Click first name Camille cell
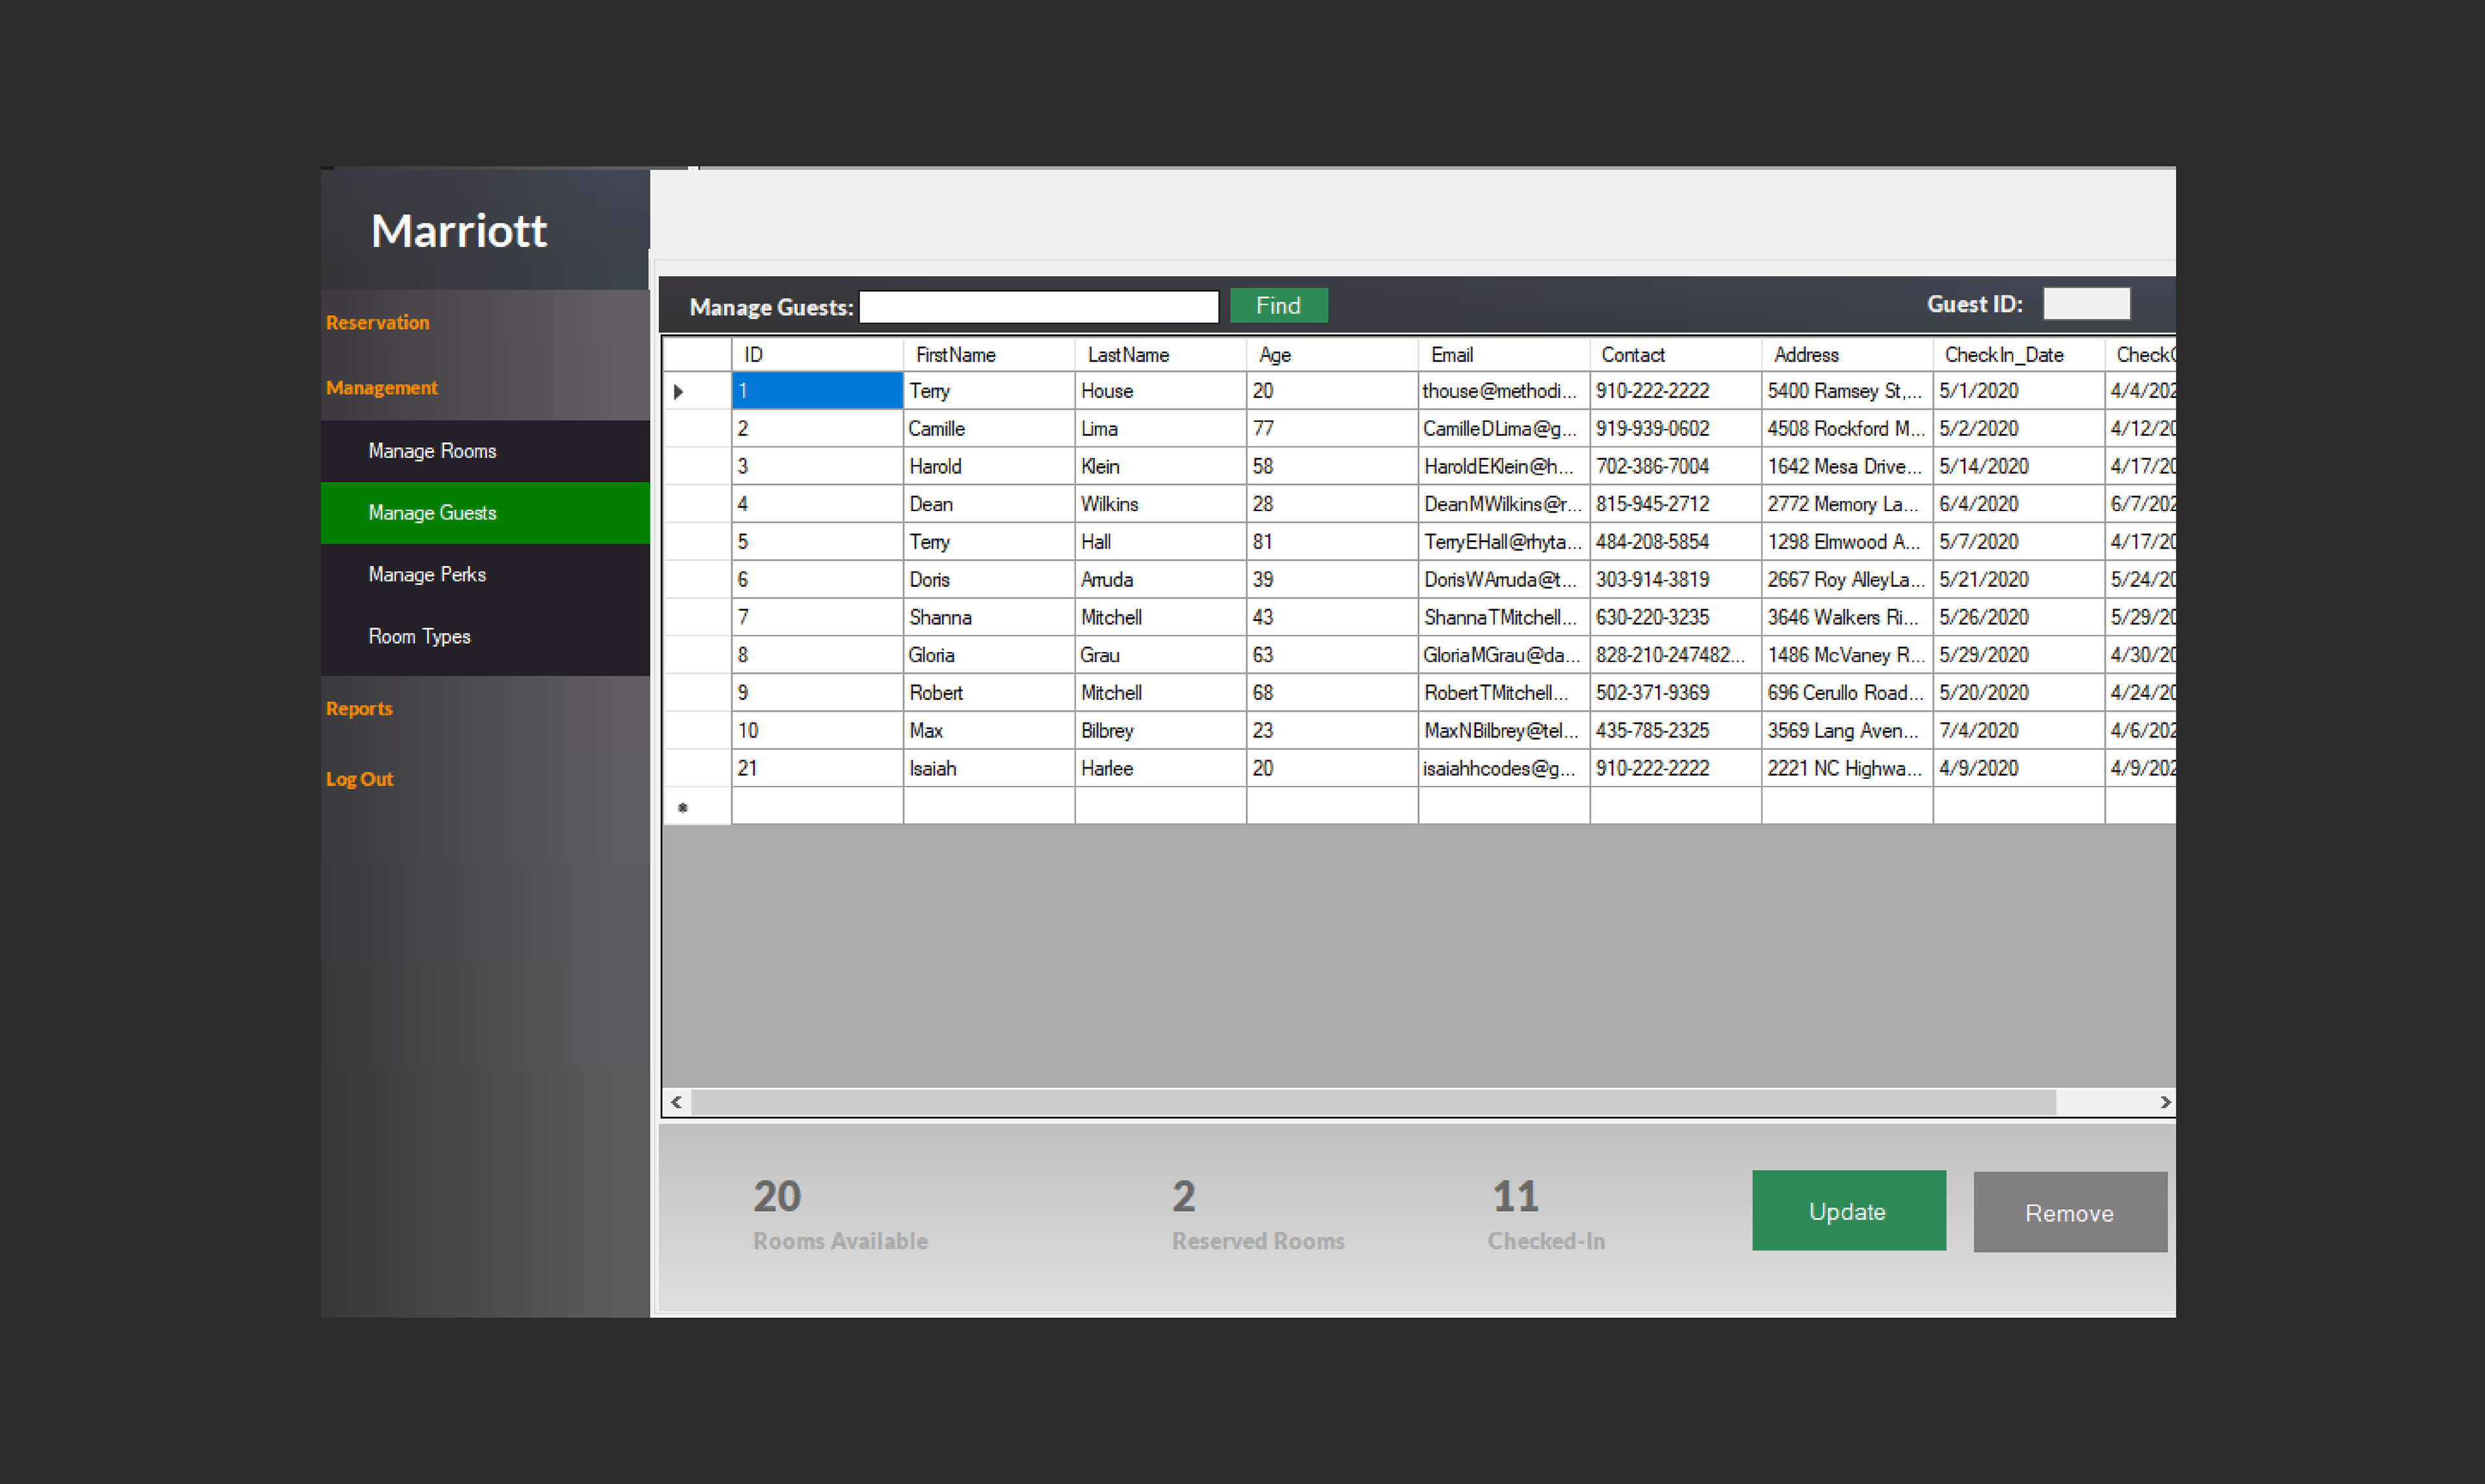The image size is (2485, 1484). 989,429
